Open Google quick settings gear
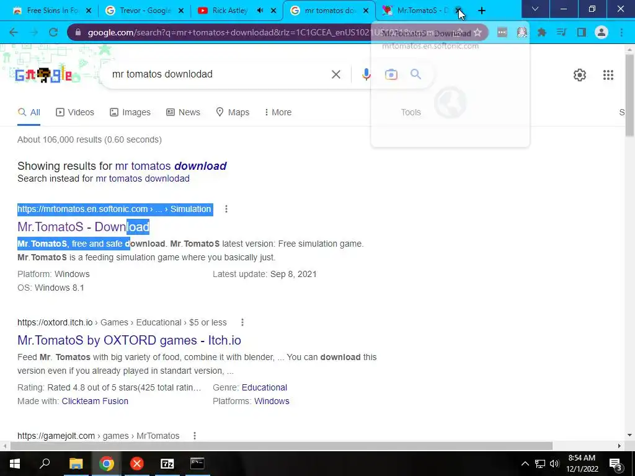Viewport: 635px width, 476px height. [580, 75]
